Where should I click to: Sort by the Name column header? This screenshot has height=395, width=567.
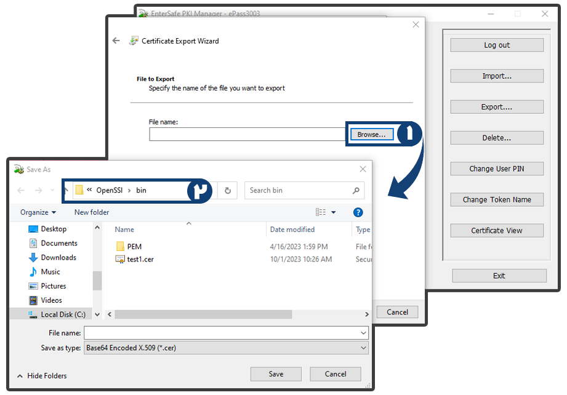pos(124,229)
